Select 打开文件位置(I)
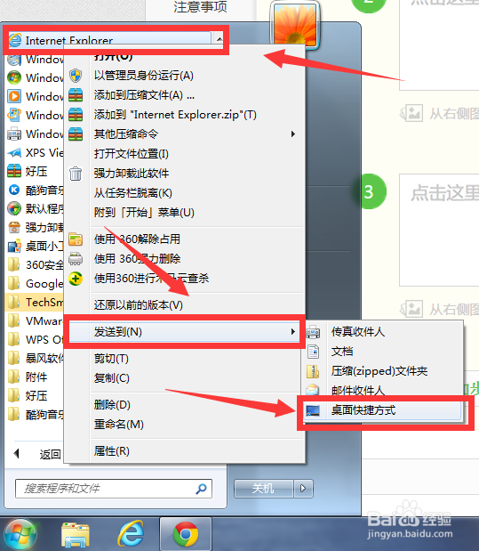The image size is (479, 551). pyautogui.click(x=131, y=154)
